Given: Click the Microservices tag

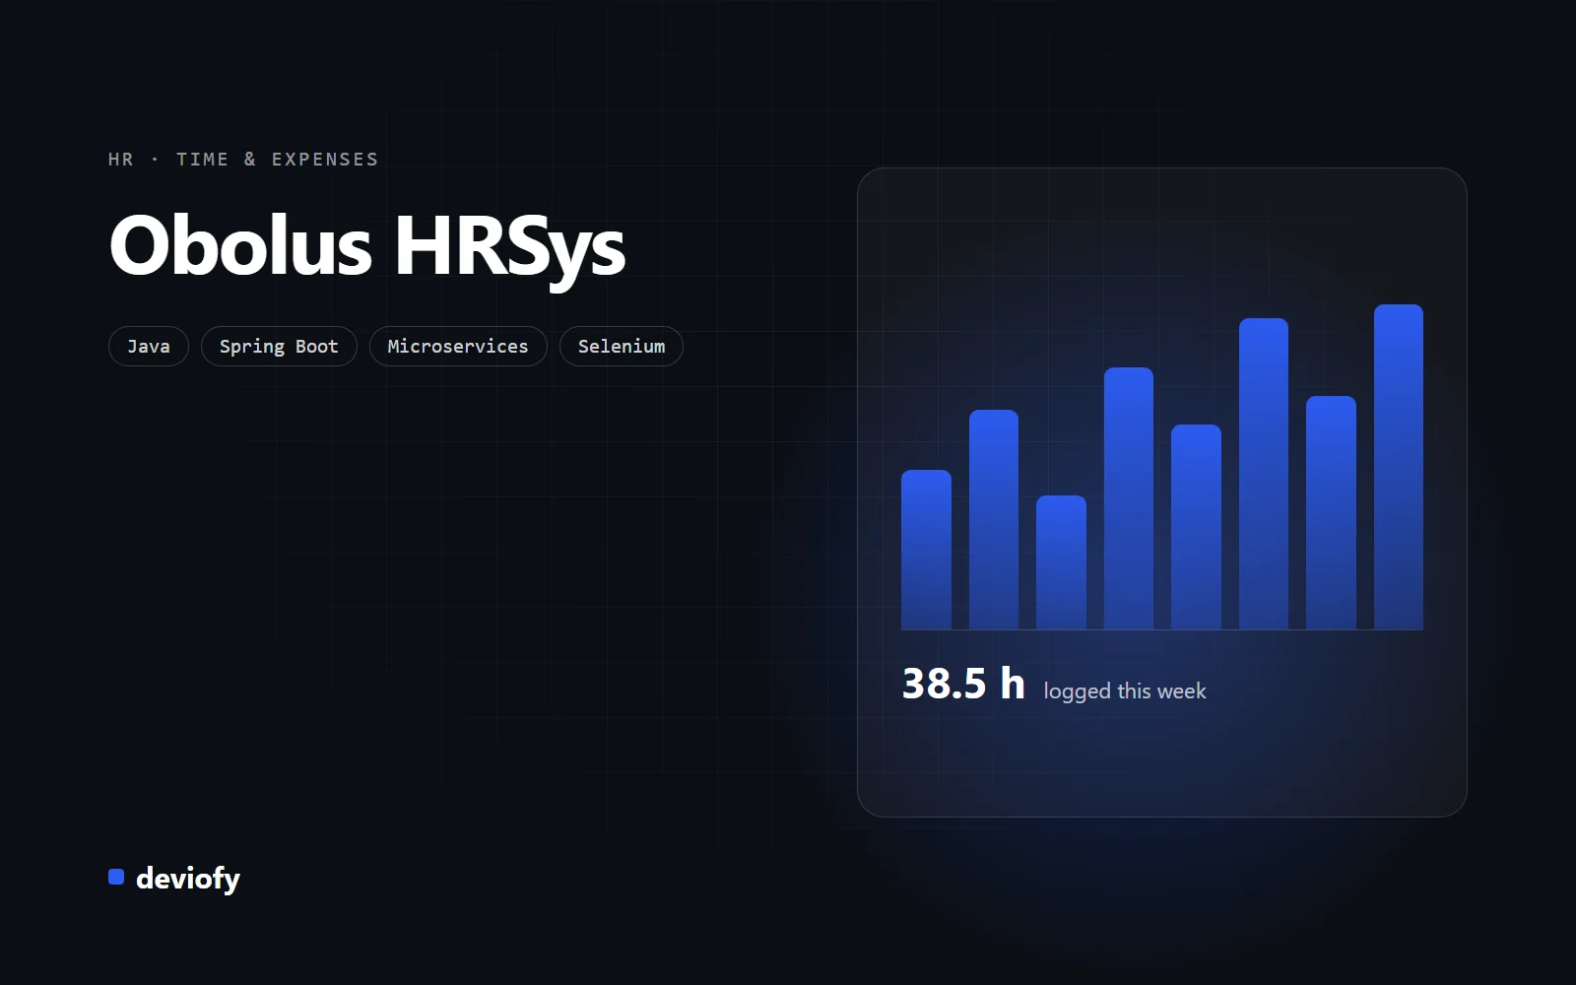Looking at the screenshot, I should pos(458,347).
